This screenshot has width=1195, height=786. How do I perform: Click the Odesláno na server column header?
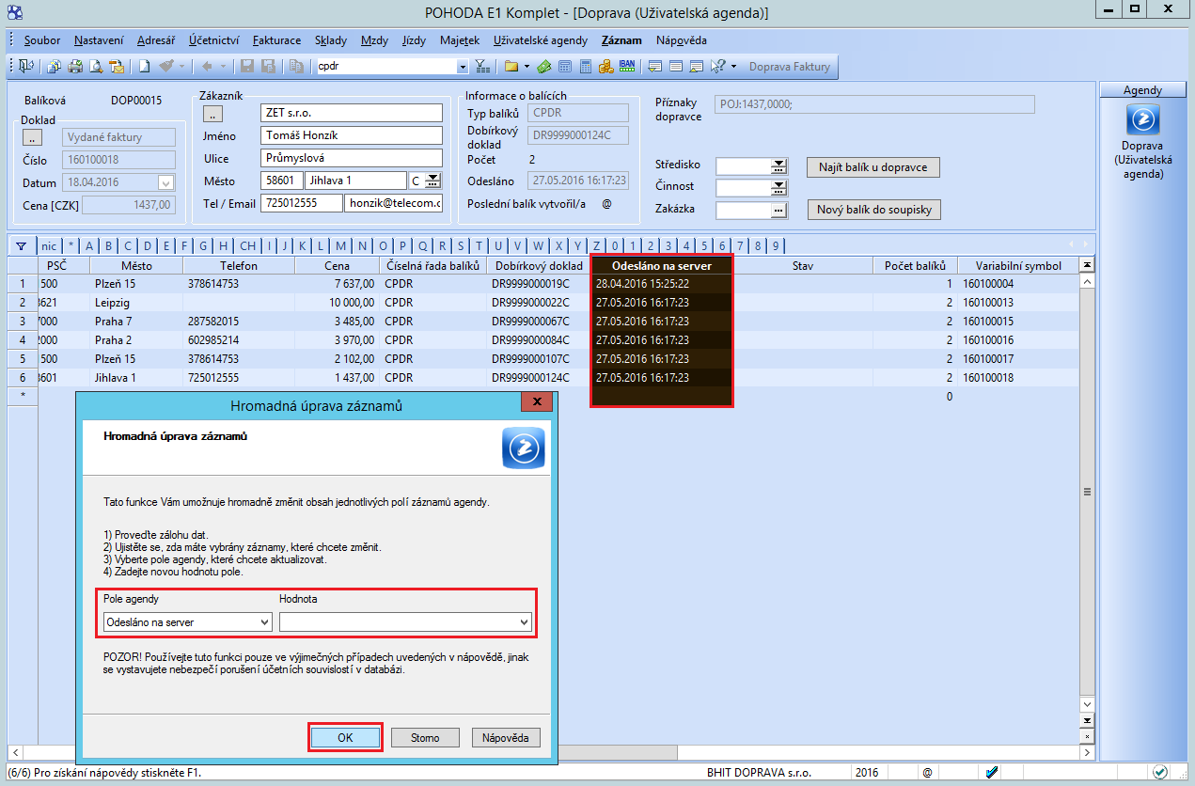tap(662, 266)
